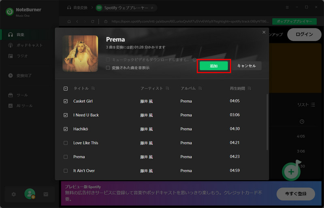Click the mail envelope icon in sidebar
Viewport: 324px width, 208px height.
(46, 194)
